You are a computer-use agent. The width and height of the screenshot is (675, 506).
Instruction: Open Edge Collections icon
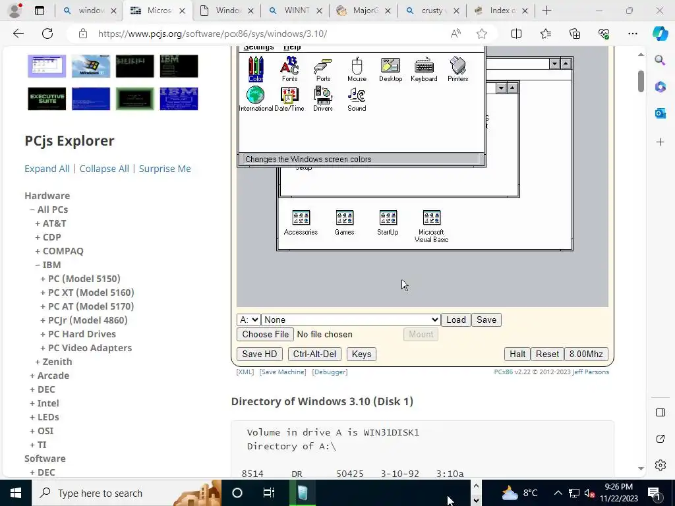[575, 34]
